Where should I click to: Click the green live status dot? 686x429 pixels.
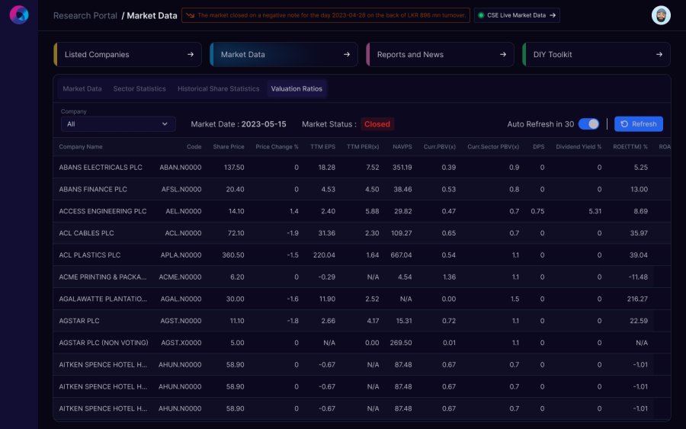(x=481, y=15)
